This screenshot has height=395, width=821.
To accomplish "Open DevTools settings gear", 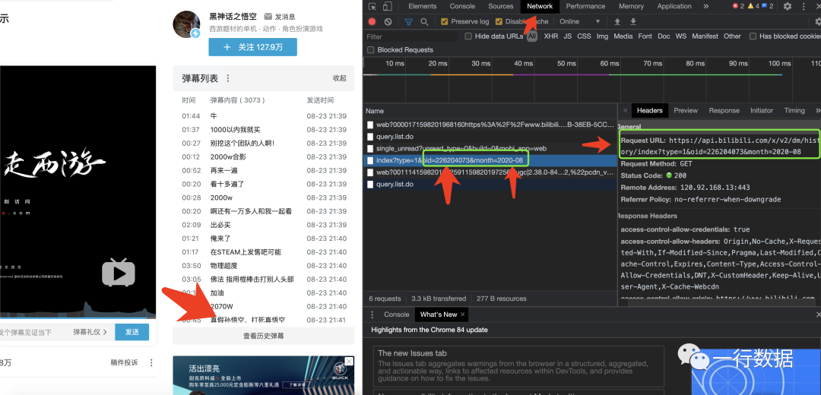I will coord(788,6).
